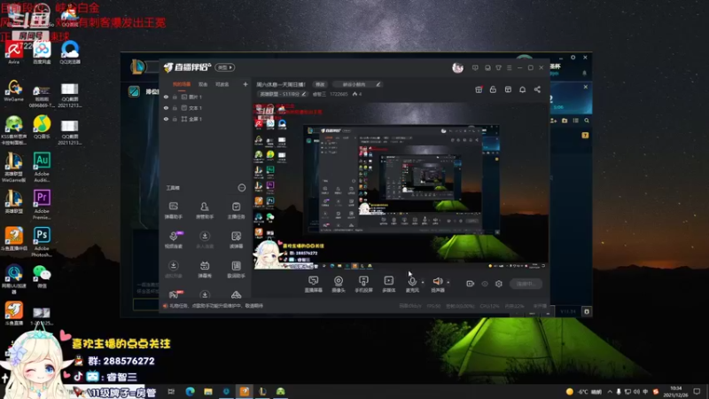Open the shop icon beside the bell
Screen dimensions: 709x399
pyautogui.click(x=508, y=90)
